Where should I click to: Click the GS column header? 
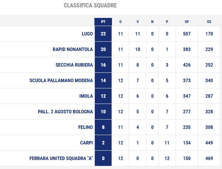(209, 22)
